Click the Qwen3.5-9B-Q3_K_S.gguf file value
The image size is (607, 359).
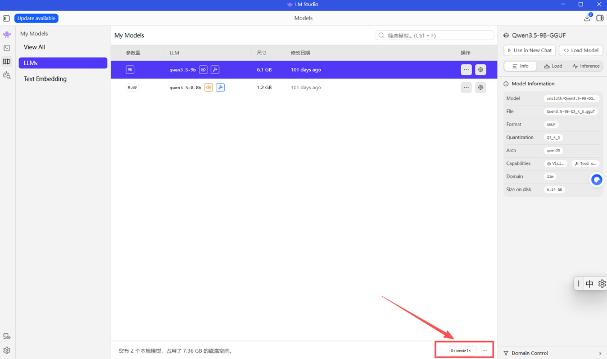570,111
